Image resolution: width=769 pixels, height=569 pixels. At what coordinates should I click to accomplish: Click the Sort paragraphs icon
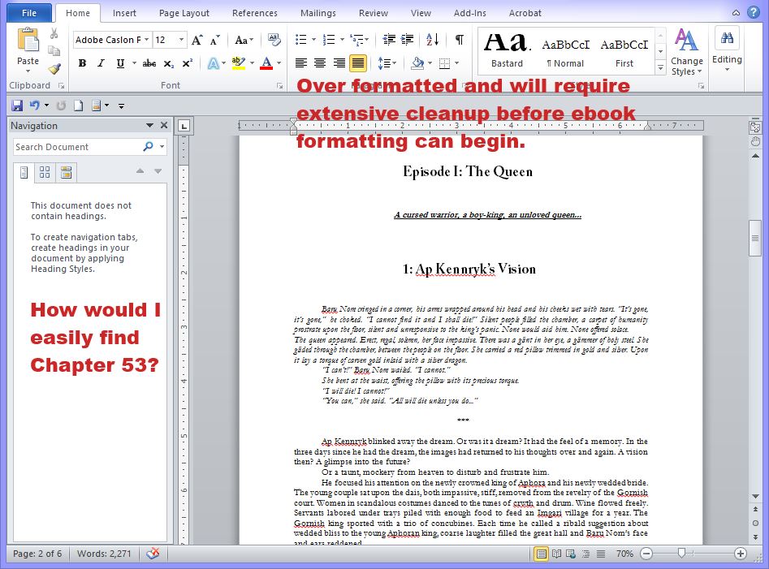432,40
